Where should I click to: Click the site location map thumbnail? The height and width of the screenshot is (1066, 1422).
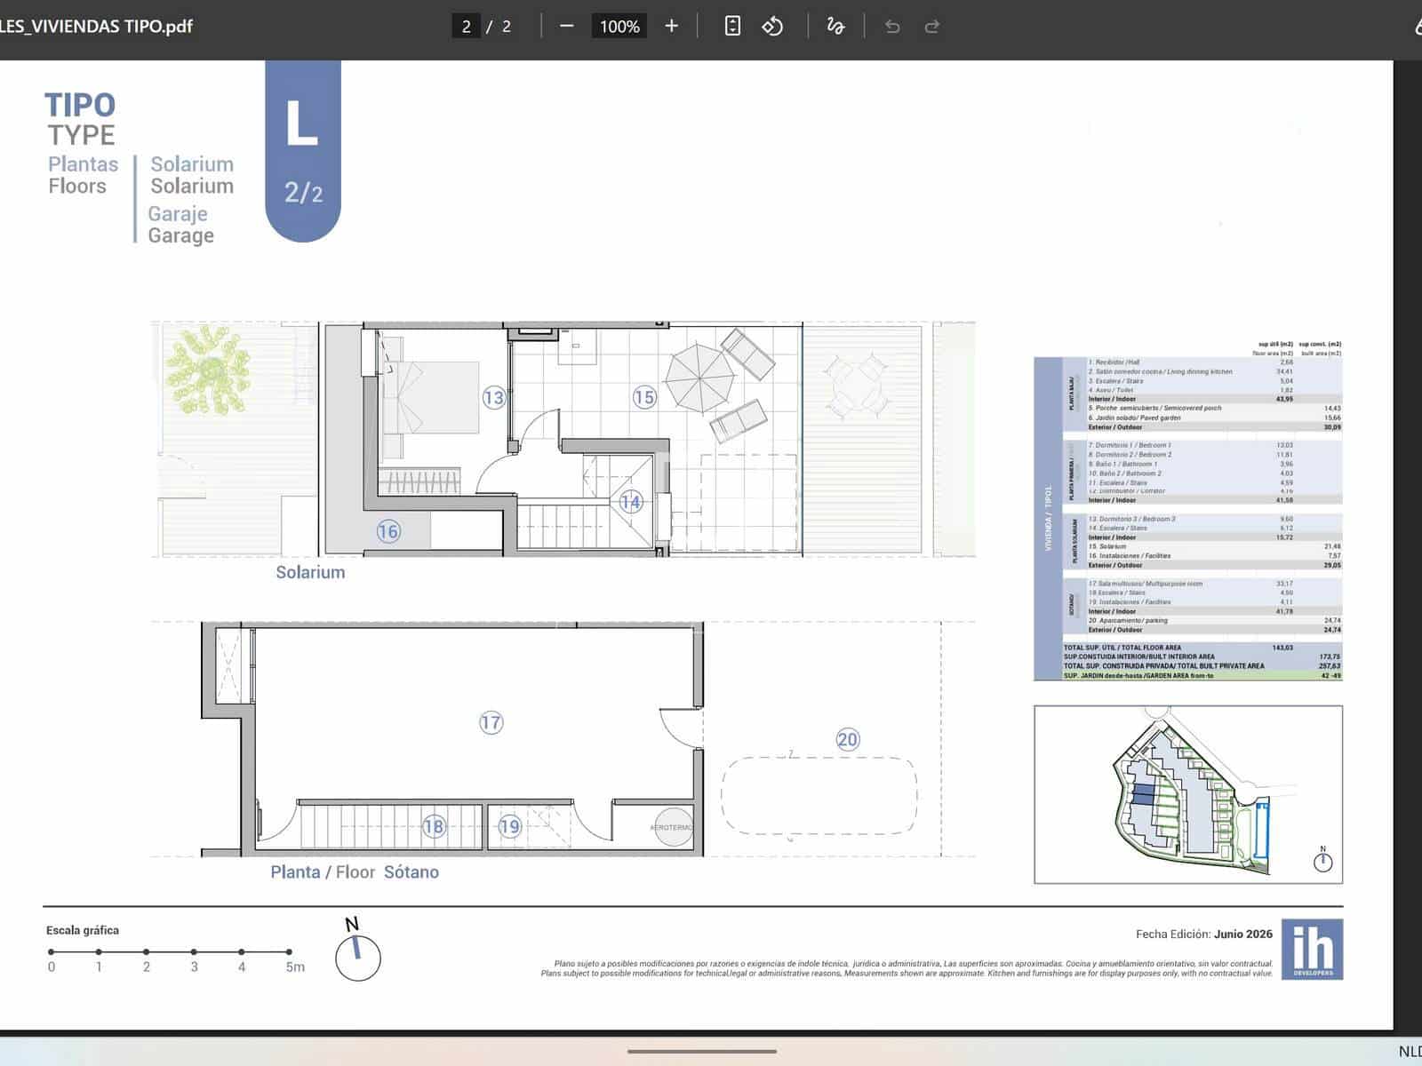(x=1188, y=795)
